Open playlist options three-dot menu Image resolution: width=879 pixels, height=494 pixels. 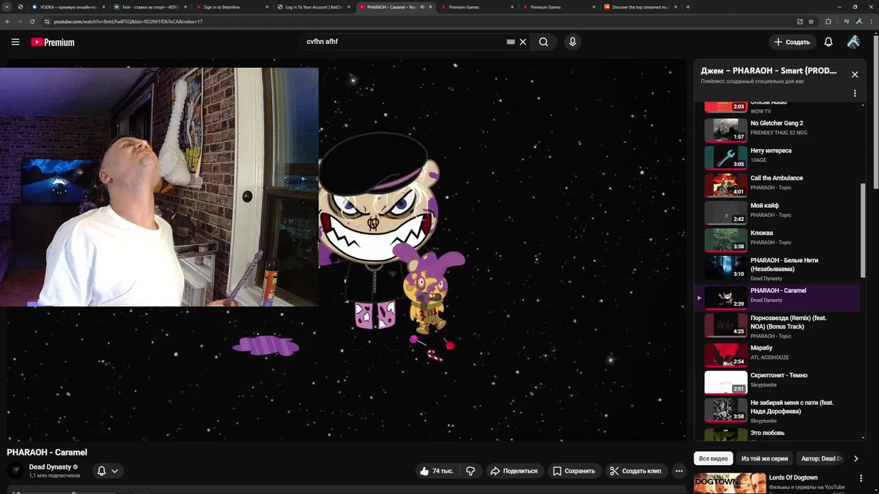tap(855, 93)
